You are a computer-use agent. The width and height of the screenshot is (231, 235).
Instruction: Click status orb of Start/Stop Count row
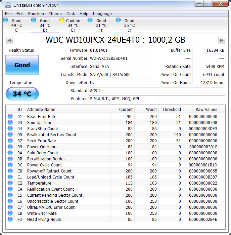pos(10,128)
